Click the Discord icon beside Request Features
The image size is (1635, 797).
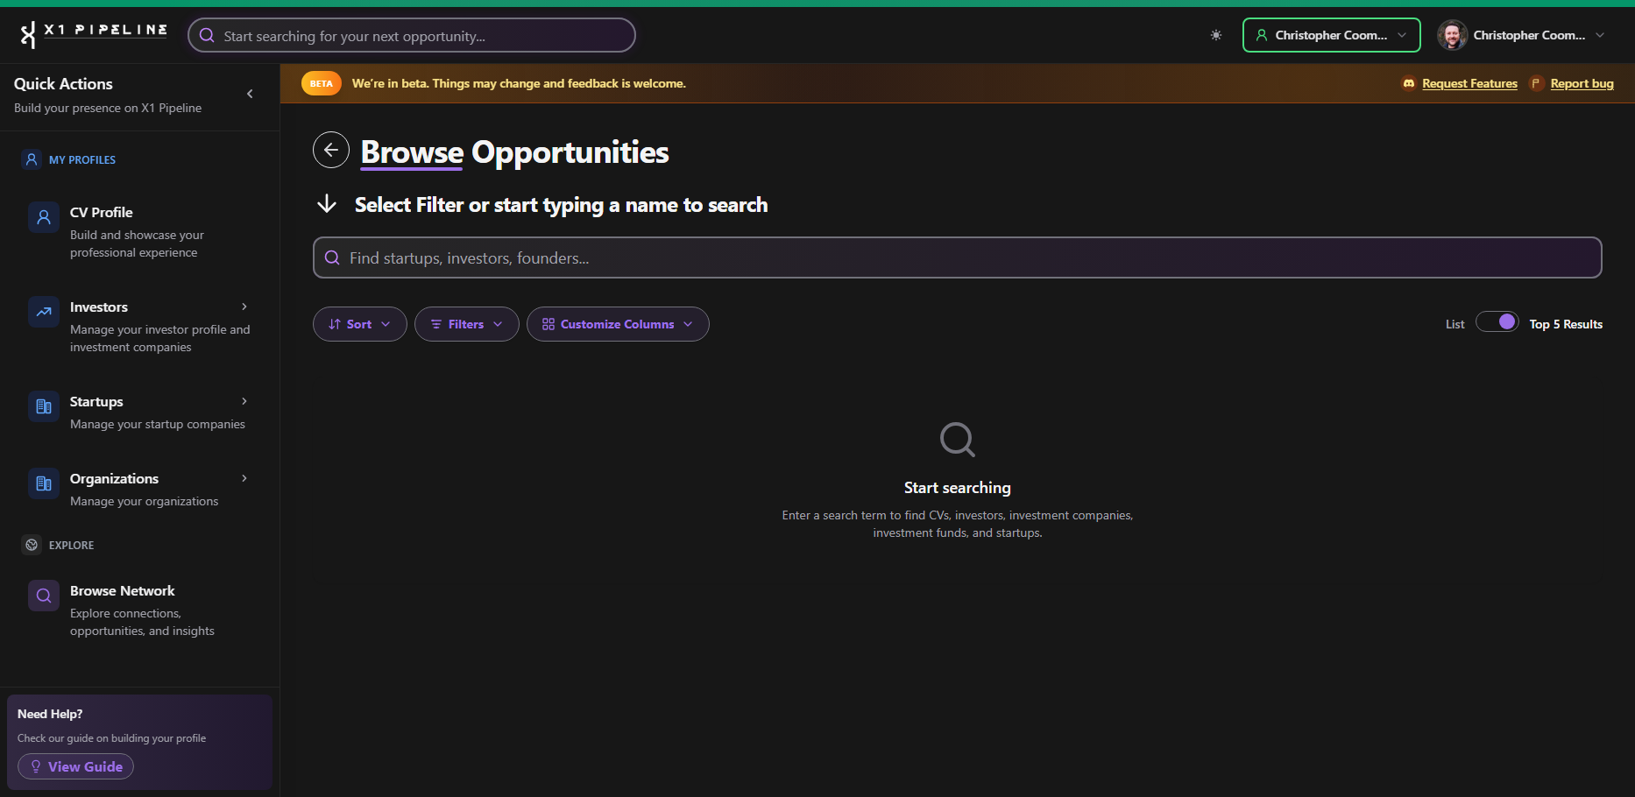[x=1409, y=83]
